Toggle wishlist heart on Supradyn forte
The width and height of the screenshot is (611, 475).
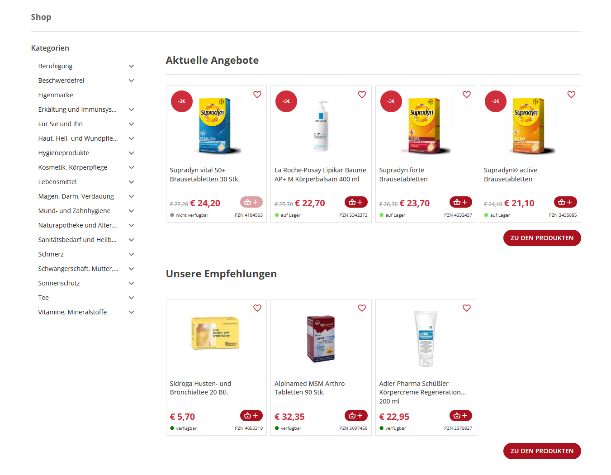[467, 95]
